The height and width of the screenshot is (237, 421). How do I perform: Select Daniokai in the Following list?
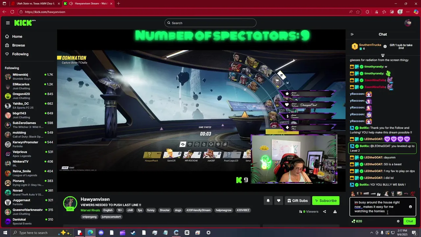coord(29,221)
